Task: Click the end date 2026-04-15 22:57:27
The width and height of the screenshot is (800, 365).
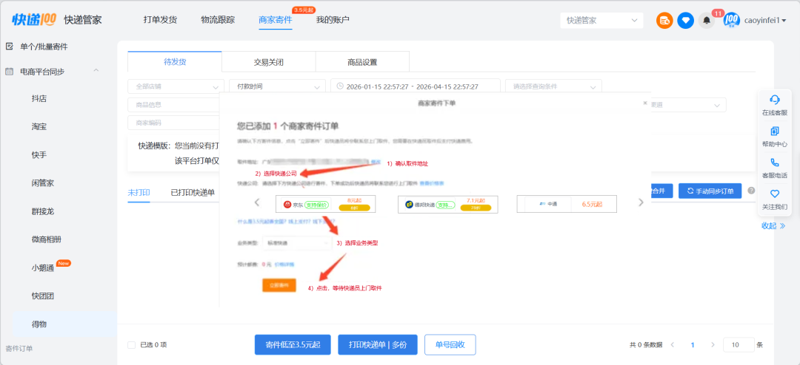Action: 447,87
